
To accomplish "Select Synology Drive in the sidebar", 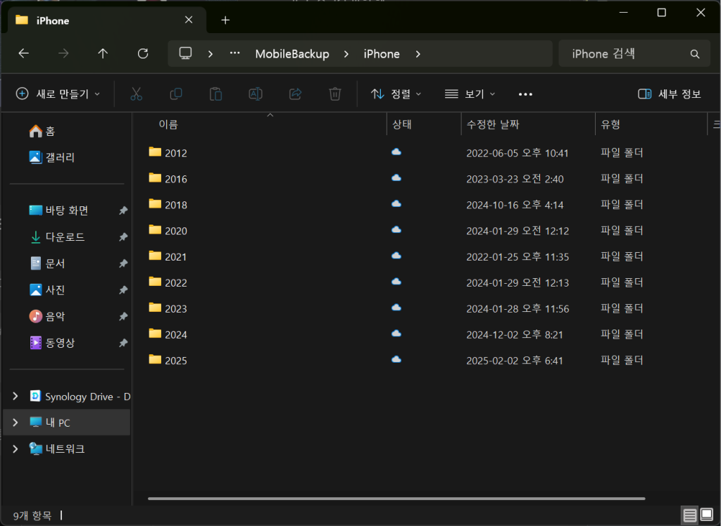I will click(80, 396).
